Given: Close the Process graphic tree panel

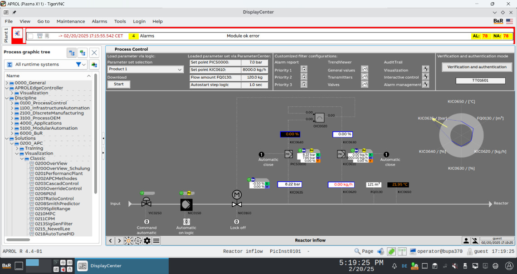Looking at the screenshot, I should tap(94, 52).
